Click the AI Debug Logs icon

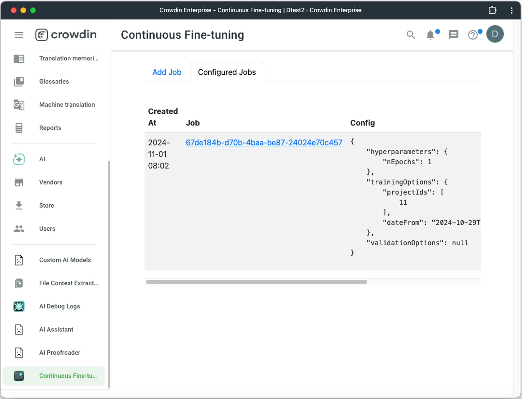[x=19, y=306]
